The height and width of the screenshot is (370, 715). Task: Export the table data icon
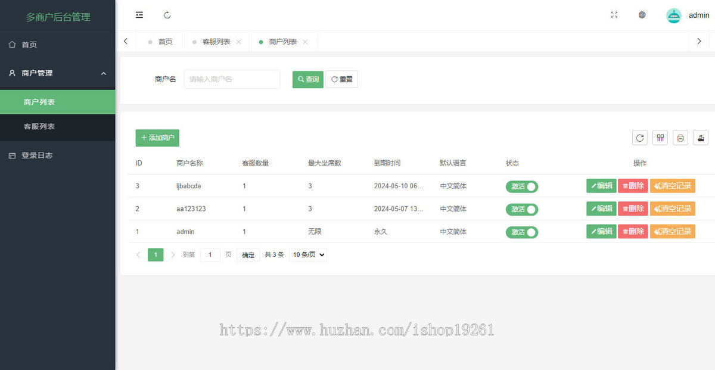point(701,138)
